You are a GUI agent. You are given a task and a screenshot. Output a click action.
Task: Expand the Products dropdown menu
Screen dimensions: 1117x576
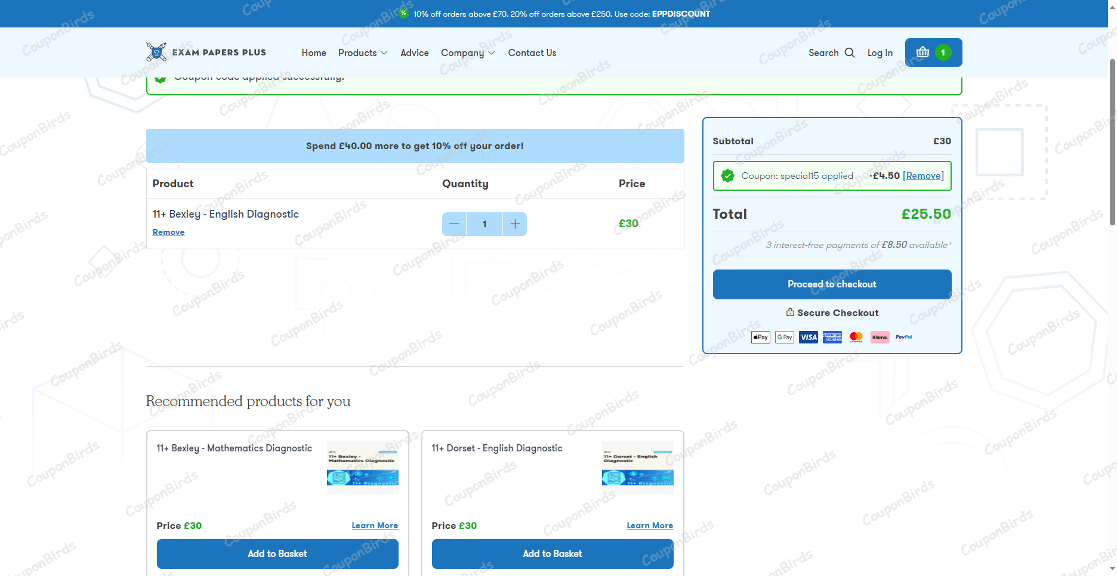pos(363,53)
